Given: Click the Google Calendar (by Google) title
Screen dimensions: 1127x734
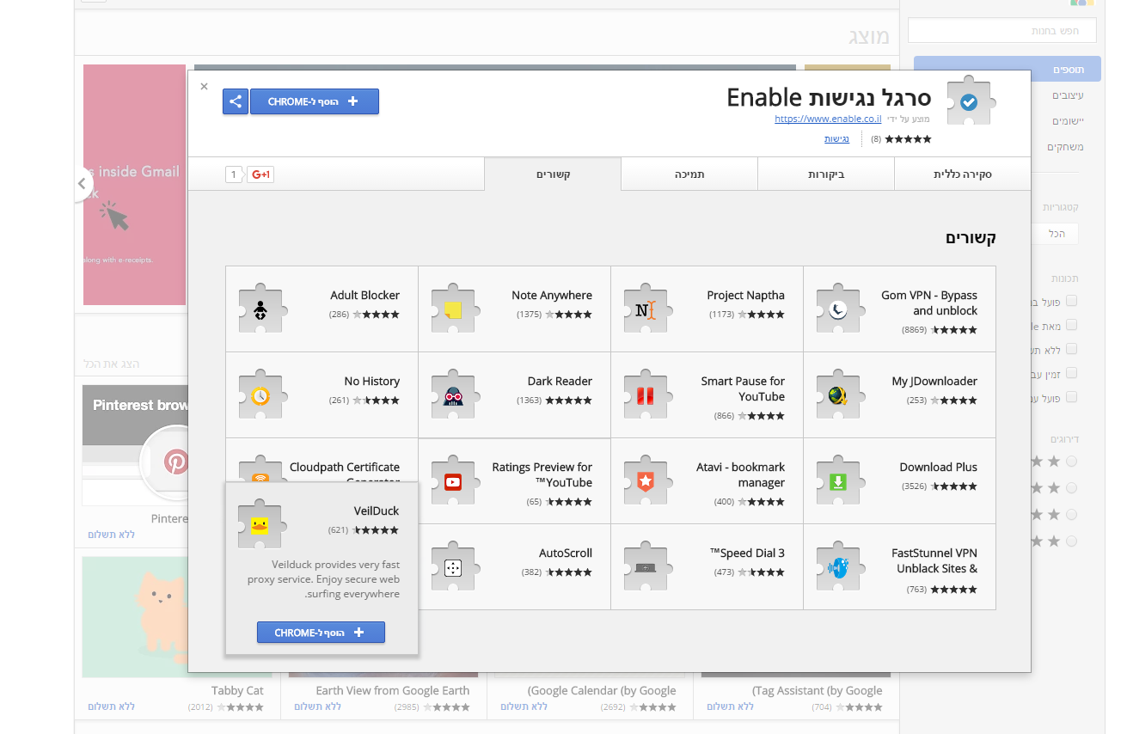Looking at the screenshot, I should (602, 690).
